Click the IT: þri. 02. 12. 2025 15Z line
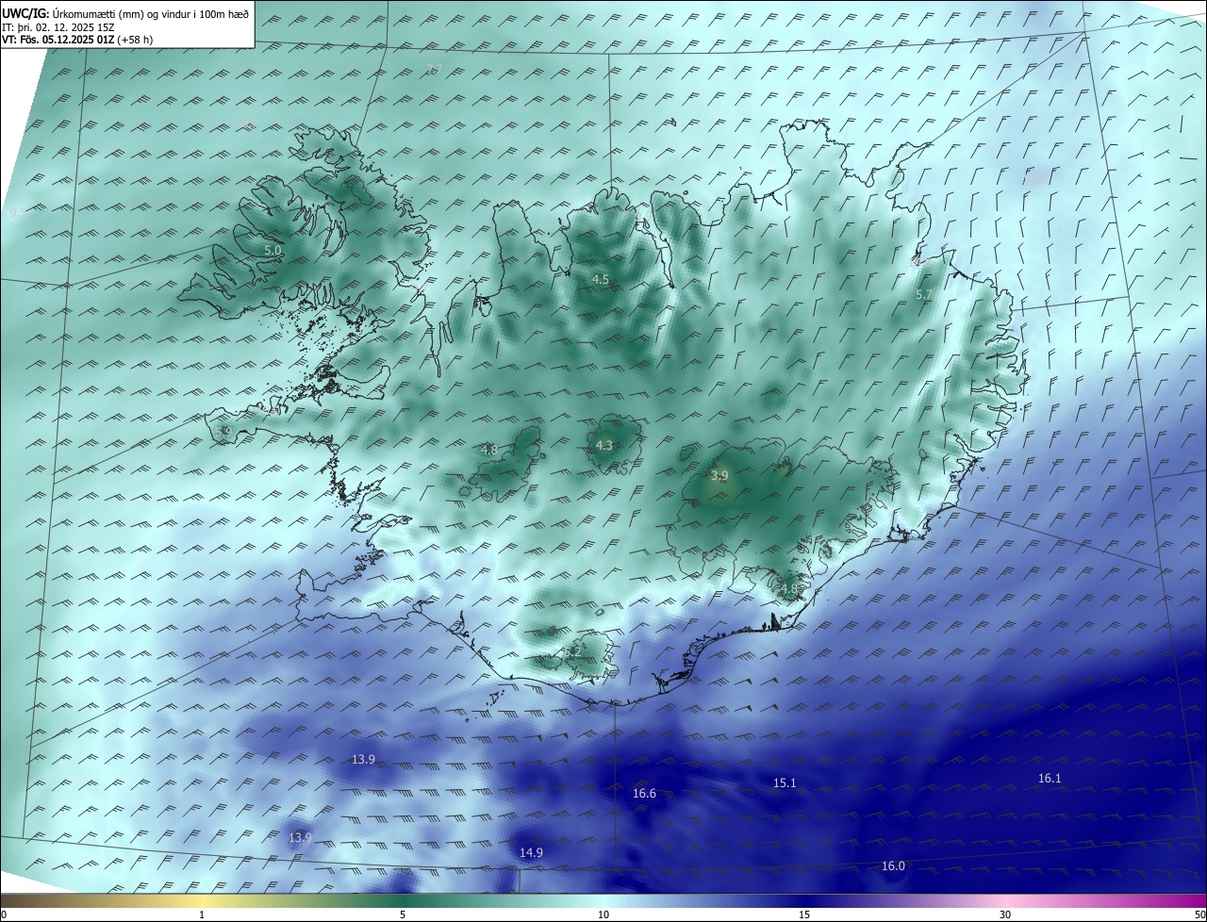This screenshot has height=922, width=1207. (58, 27)
